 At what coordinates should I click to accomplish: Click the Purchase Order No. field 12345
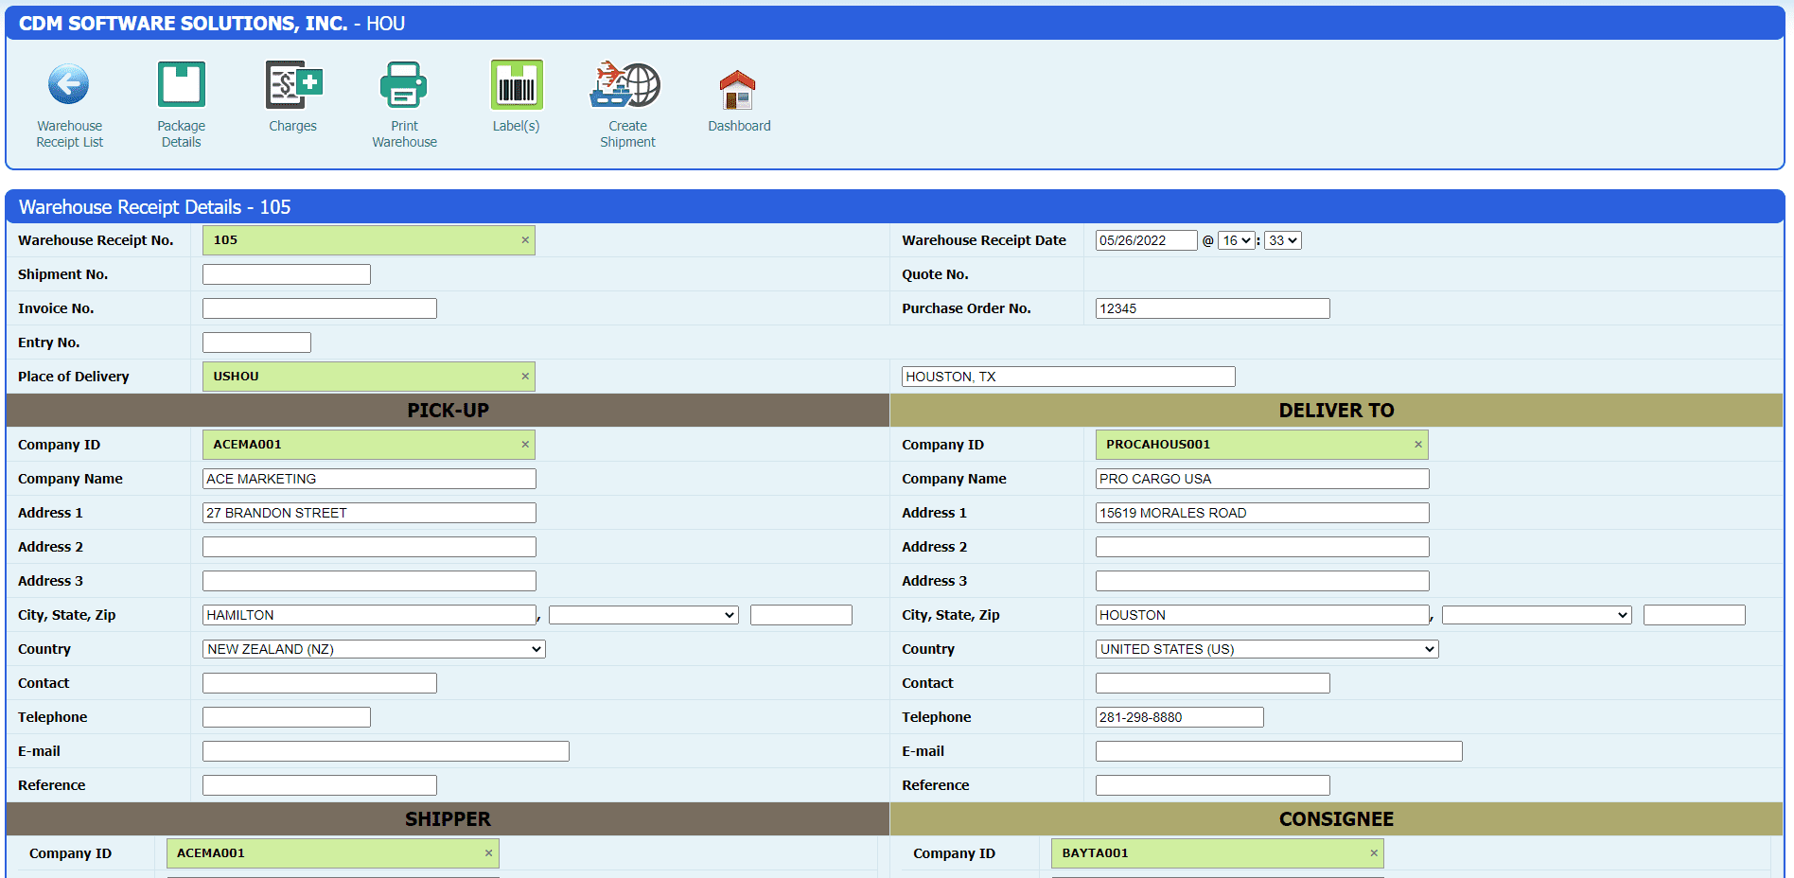tap(1213, 308)
